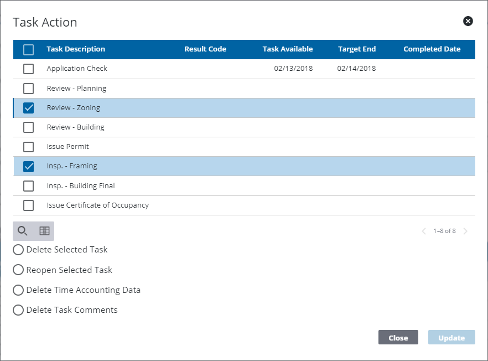This screenshot has height=361, width=488.
Task: Toggle the select-all checkbox in the header
Action: tap(28, 49)
